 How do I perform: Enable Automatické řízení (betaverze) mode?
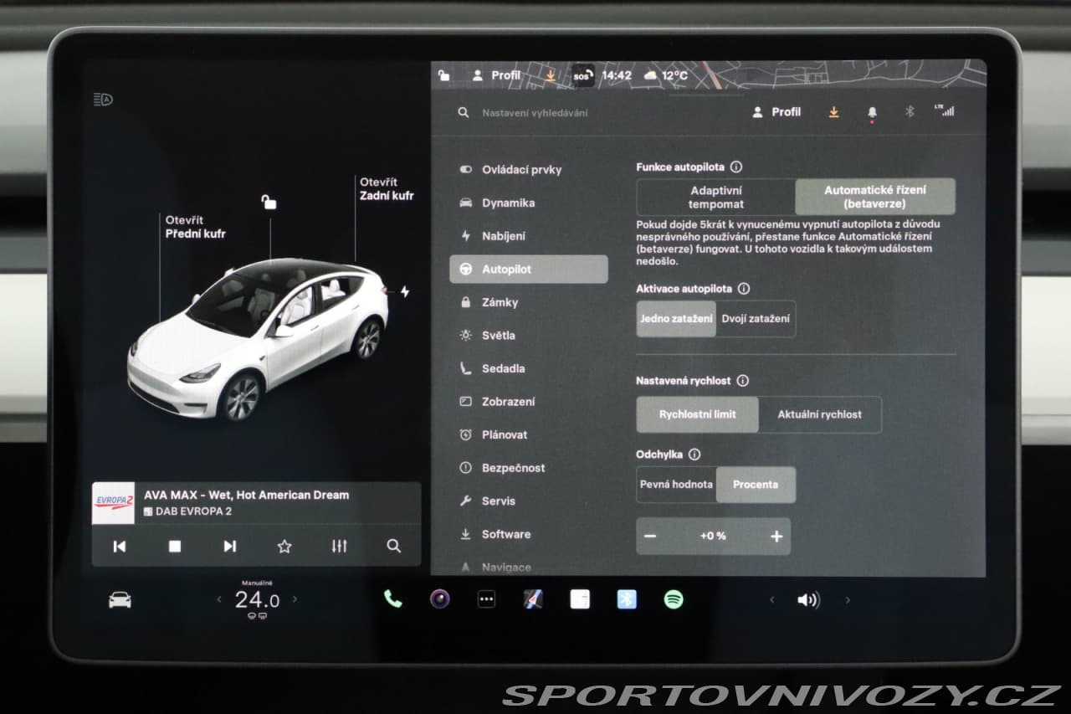(875, 196)
